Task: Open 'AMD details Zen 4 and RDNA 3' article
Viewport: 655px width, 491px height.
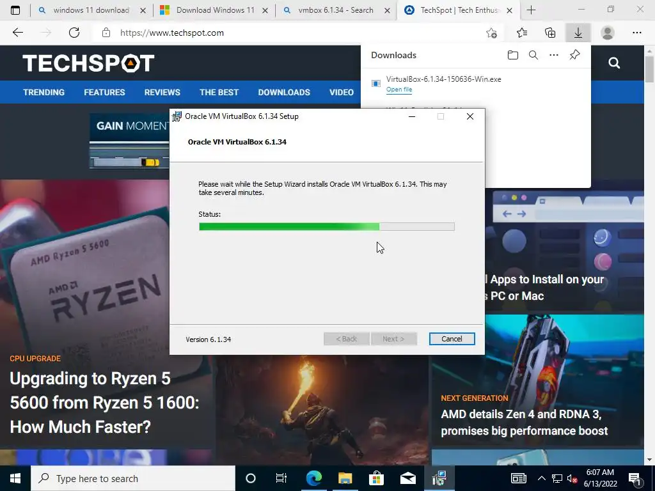Action: pos(525,422)
